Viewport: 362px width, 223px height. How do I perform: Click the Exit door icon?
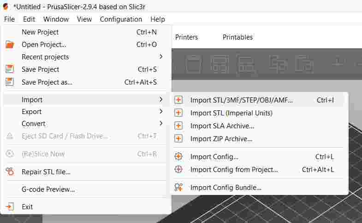10,206
